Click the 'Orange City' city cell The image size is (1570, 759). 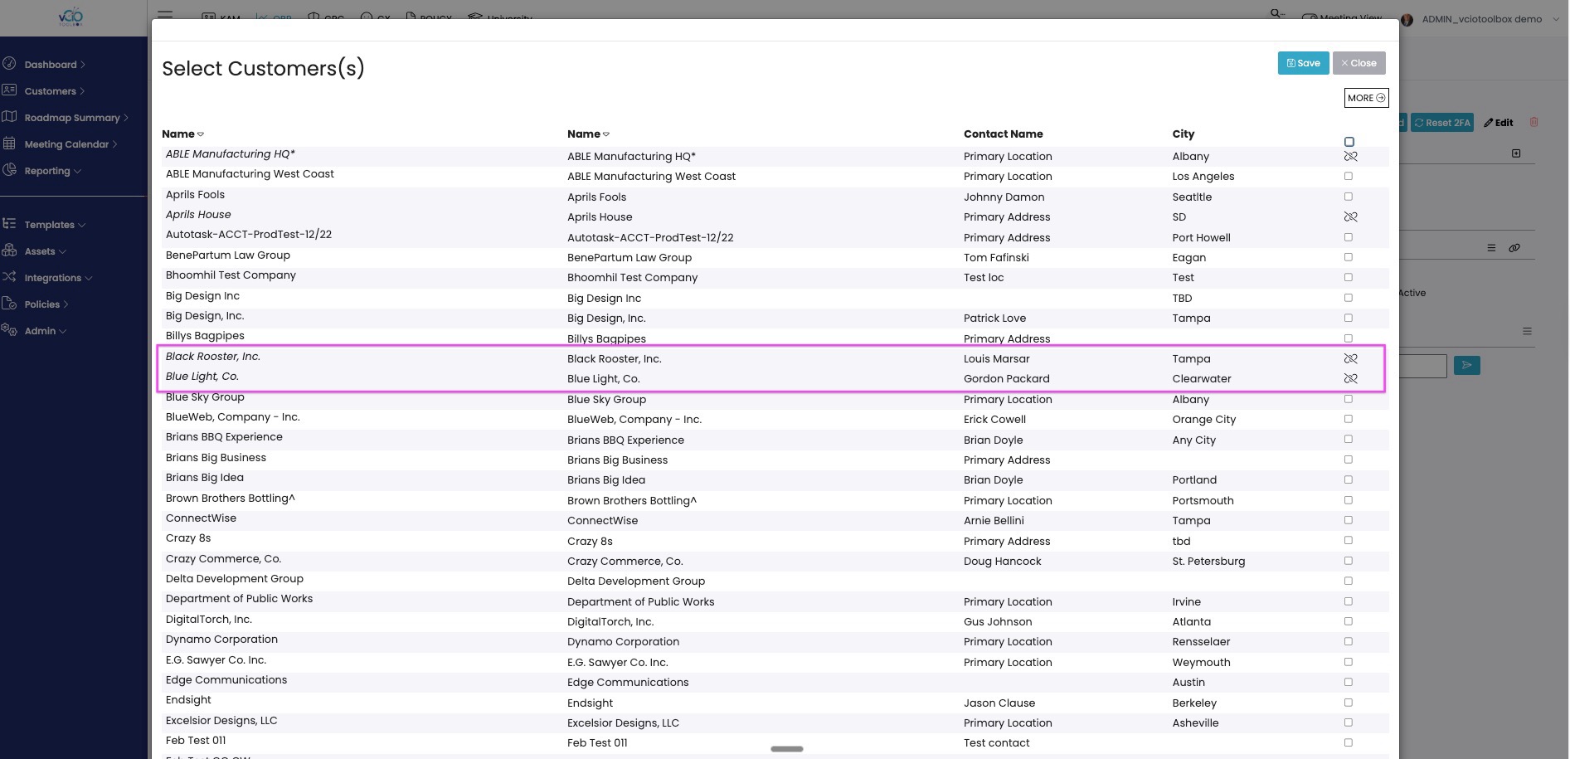pyautogui.click(x=1203, y=419)
